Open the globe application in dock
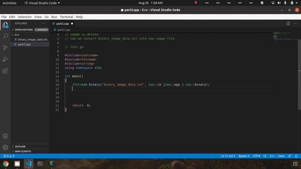The height and width of the screenshot is (169, 301). click(52, 164)
